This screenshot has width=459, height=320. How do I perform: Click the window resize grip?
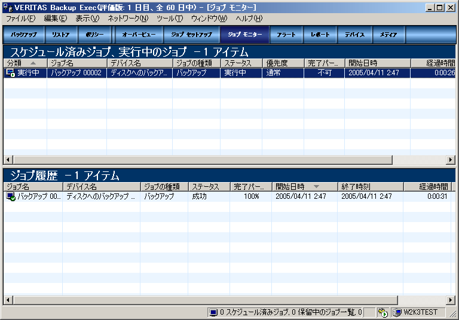(453, 314)
